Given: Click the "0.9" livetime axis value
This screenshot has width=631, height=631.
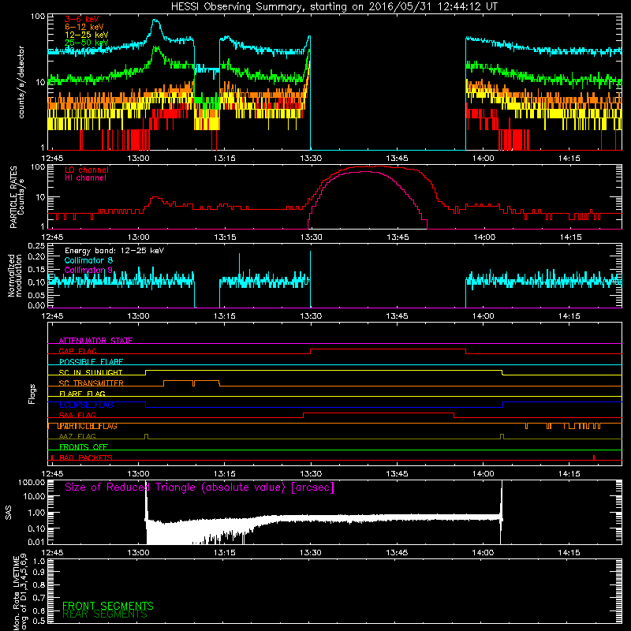Looking at the screenshot, I should pyautogui.click(x=39, y=573).
